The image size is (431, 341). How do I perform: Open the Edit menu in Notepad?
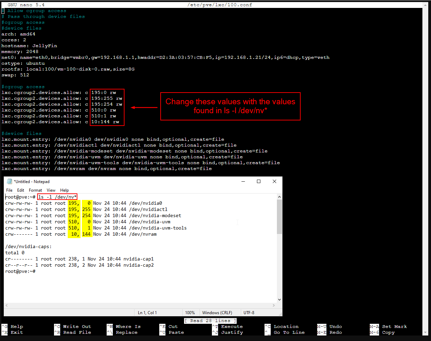(21, 190)
